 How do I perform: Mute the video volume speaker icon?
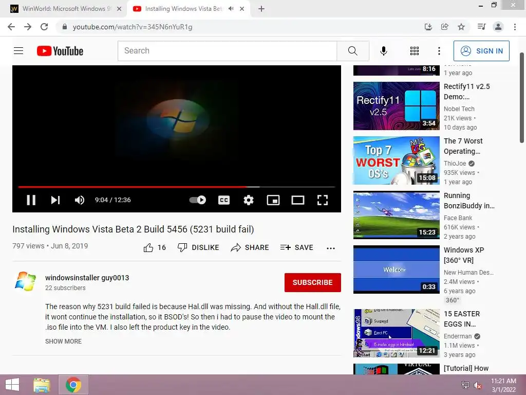tap(80, 200)
